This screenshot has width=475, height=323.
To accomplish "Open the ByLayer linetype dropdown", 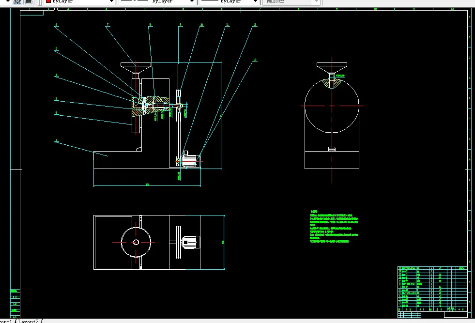I will point(157,1).
